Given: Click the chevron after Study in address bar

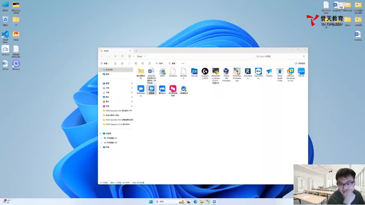Looking at the screenshot, I should pyautogui.click(x=145, y=56).
